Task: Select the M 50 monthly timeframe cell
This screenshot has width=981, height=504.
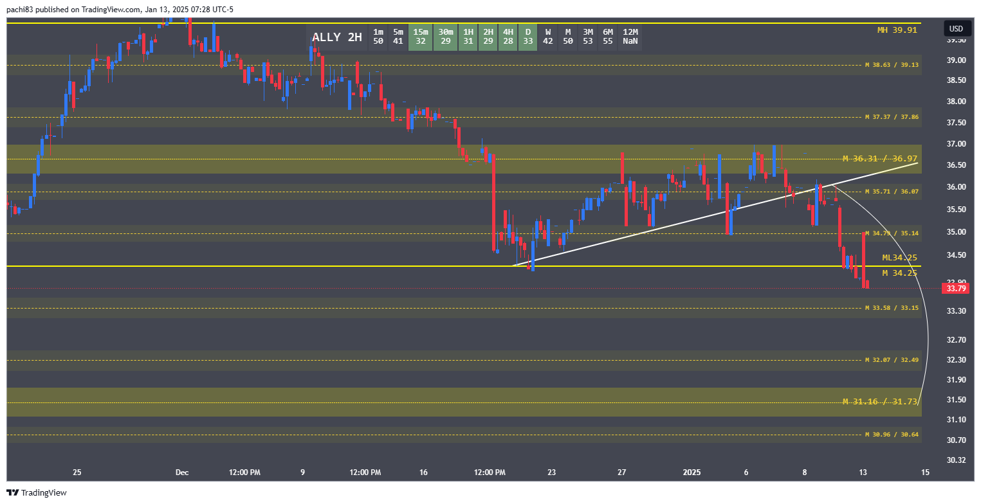Action: pos(567,37)
